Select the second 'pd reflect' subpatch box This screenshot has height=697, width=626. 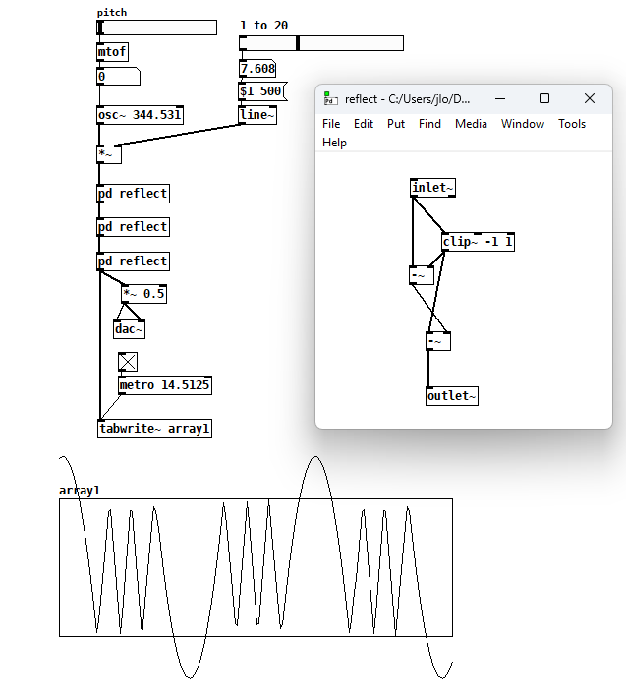click(134, 227)
